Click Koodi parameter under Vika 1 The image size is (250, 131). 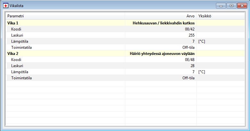point(16,29)
